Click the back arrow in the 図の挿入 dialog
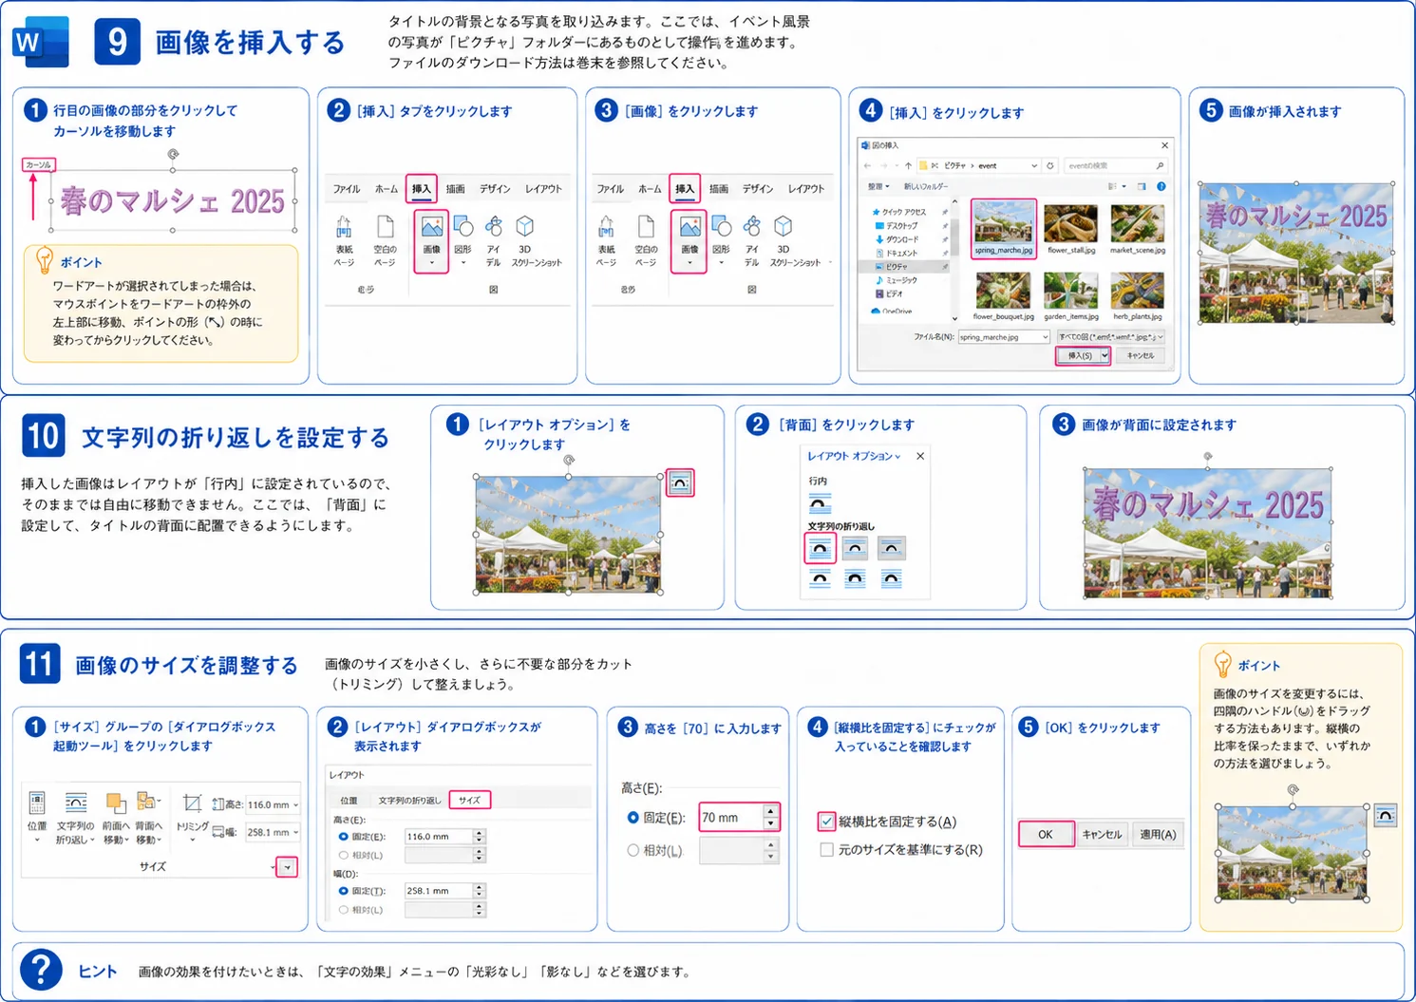Viewport: 1416px width, 1002px height. tap(867, 165)
